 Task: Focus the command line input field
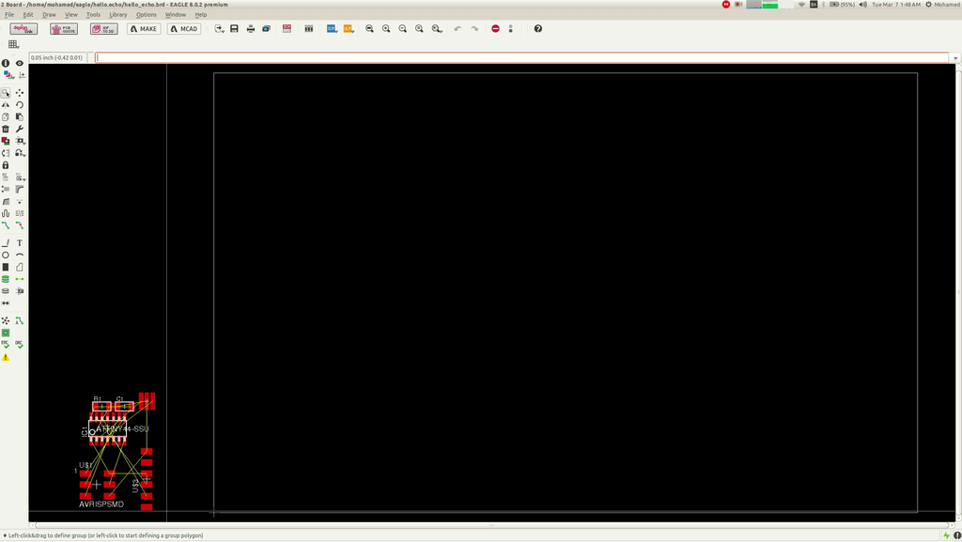click(x=522, y=57)
